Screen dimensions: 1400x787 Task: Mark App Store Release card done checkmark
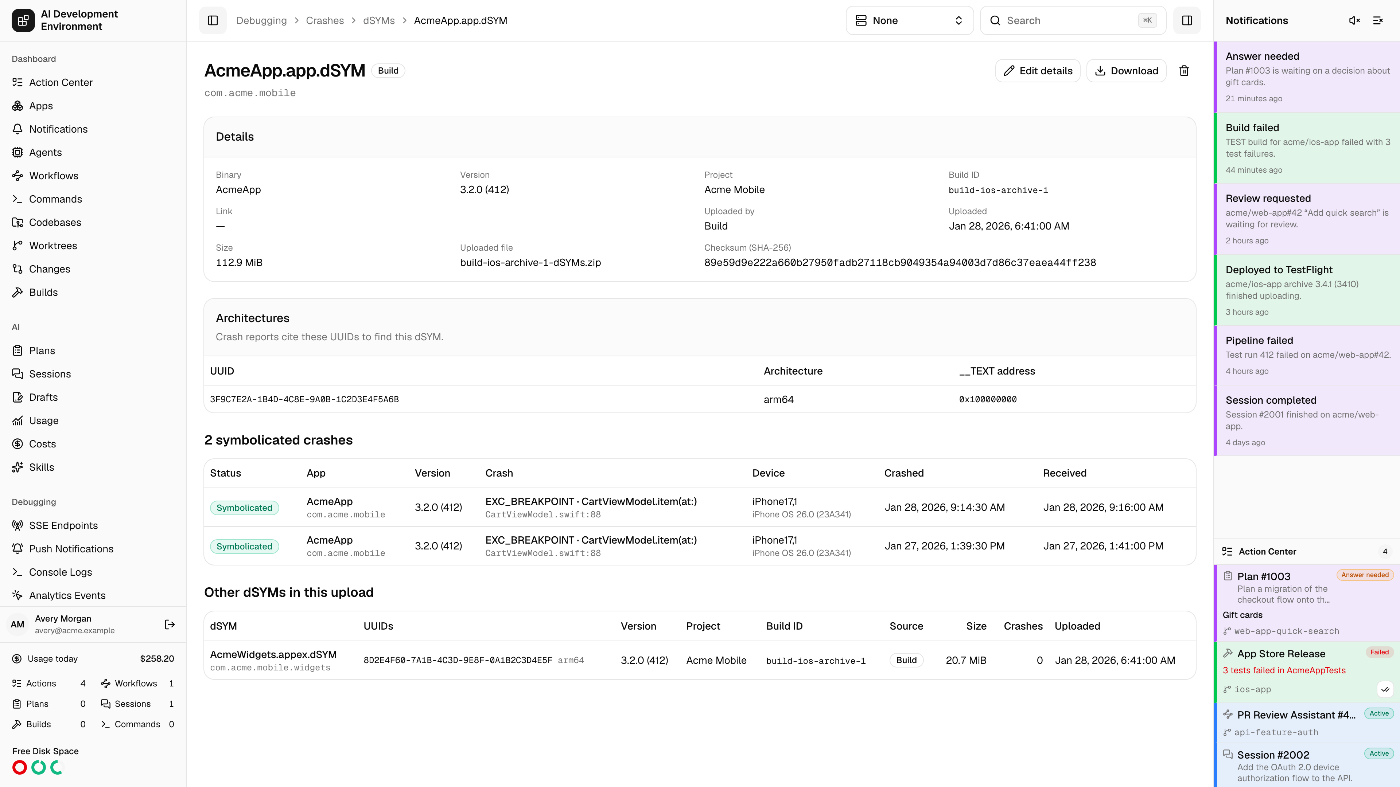(1385, 689)
